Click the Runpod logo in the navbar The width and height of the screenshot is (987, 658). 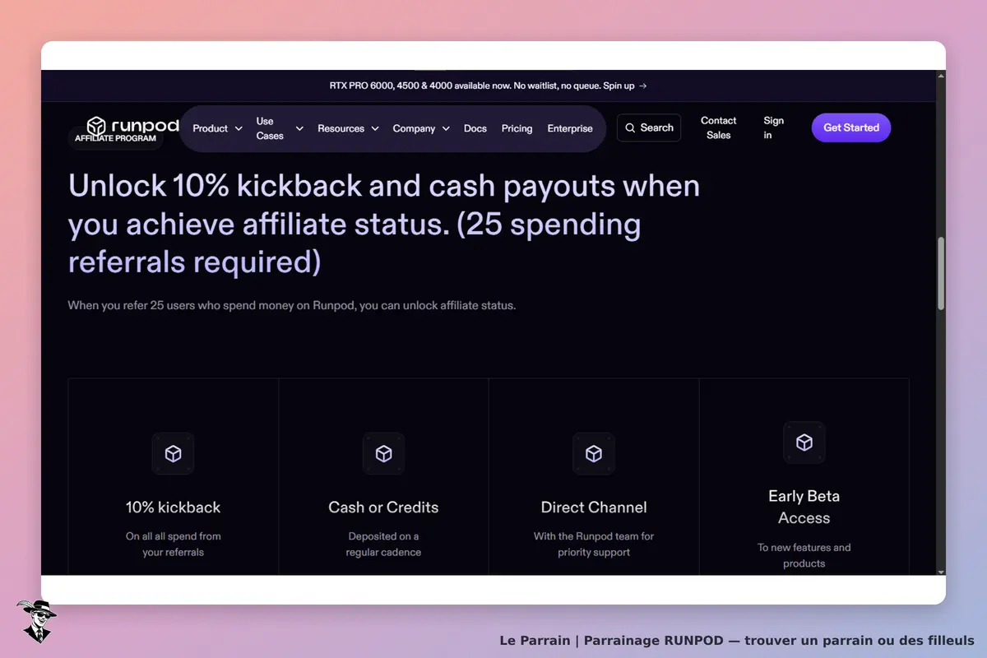point(132,126)
